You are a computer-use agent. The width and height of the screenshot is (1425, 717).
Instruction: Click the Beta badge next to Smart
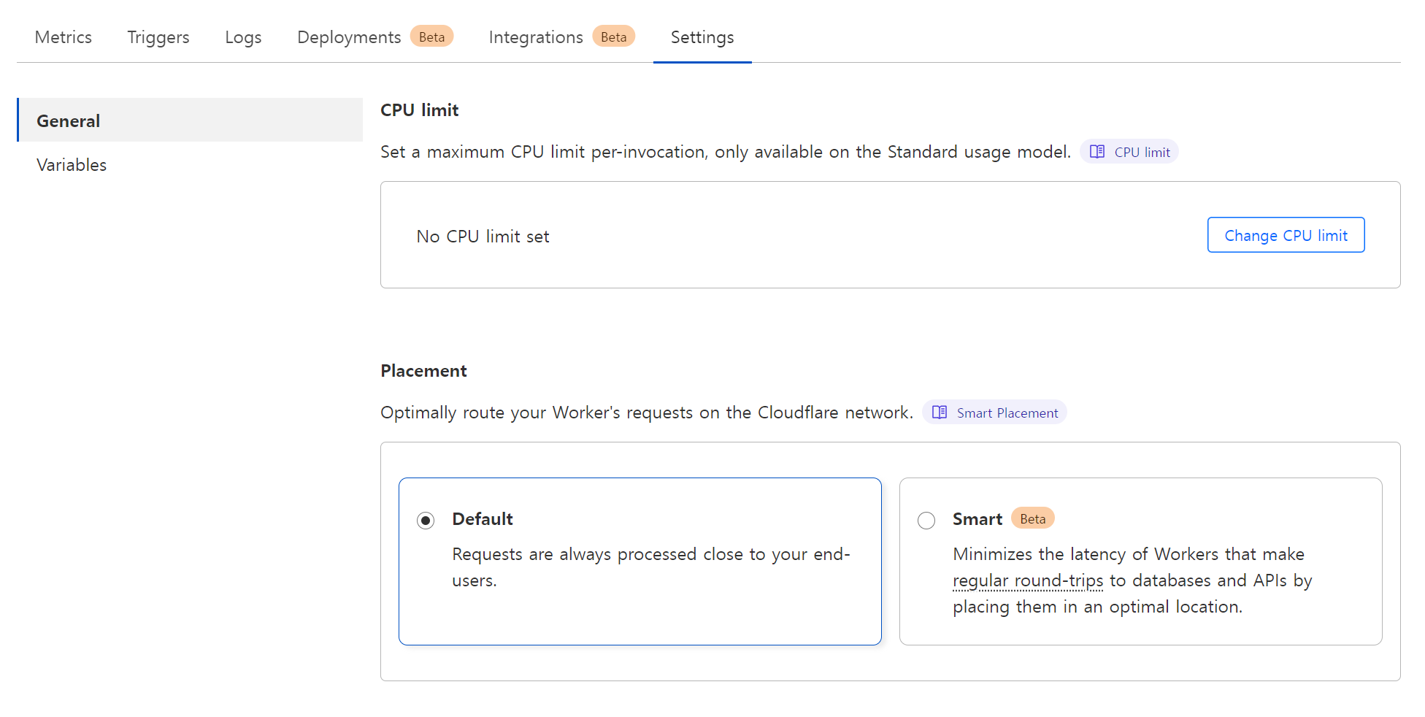click(1032, 518)
